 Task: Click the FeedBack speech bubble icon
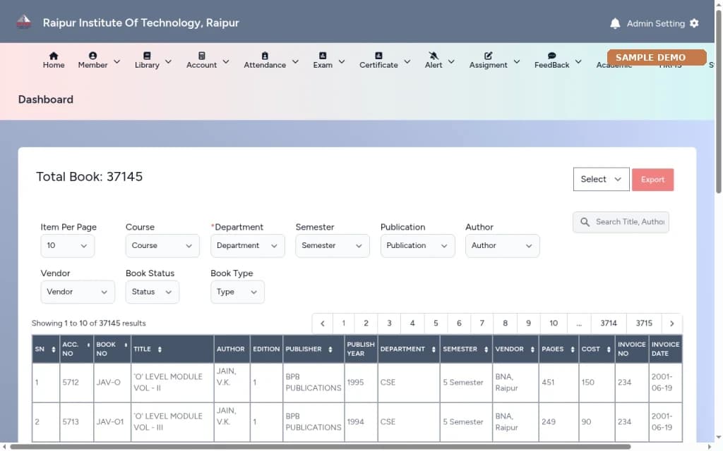pyautogui.click(x=551, y=56)
